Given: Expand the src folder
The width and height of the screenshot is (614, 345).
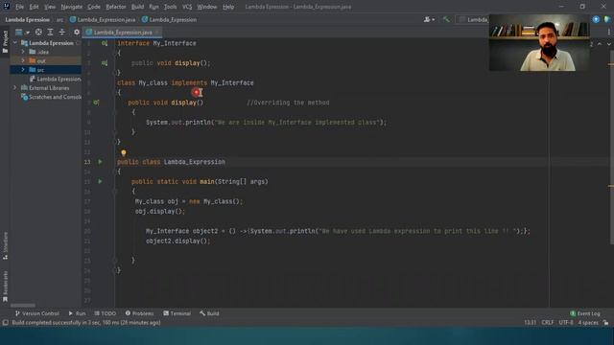Looking at the screenshot, I should (x=23, y=70).
